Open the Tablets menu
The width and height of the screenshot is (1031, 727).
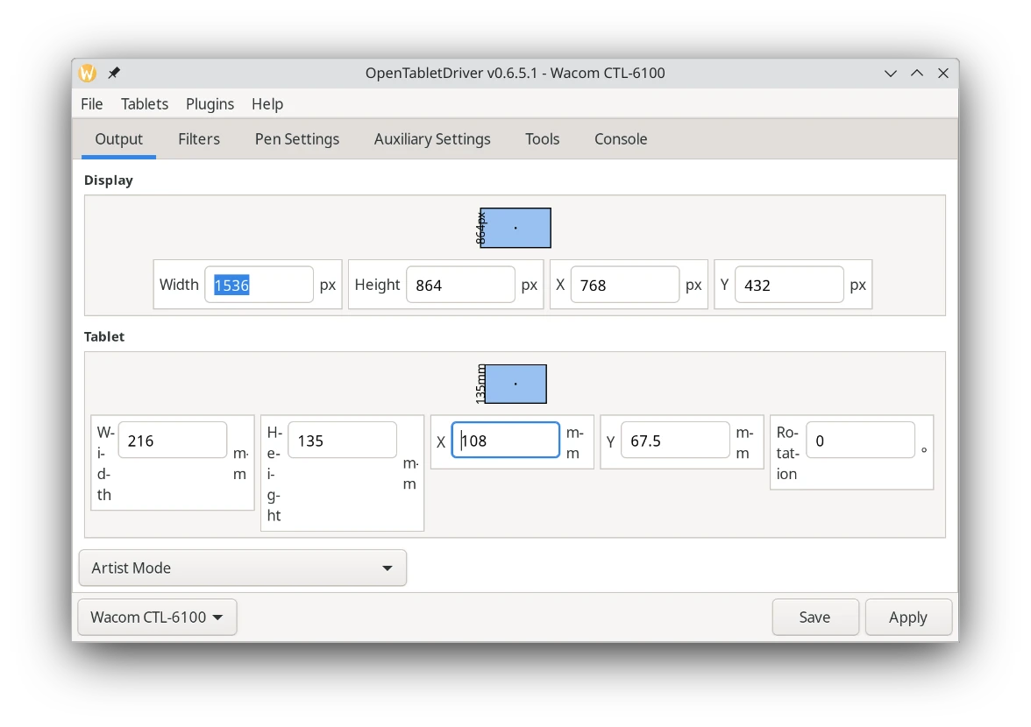point(145,104)
